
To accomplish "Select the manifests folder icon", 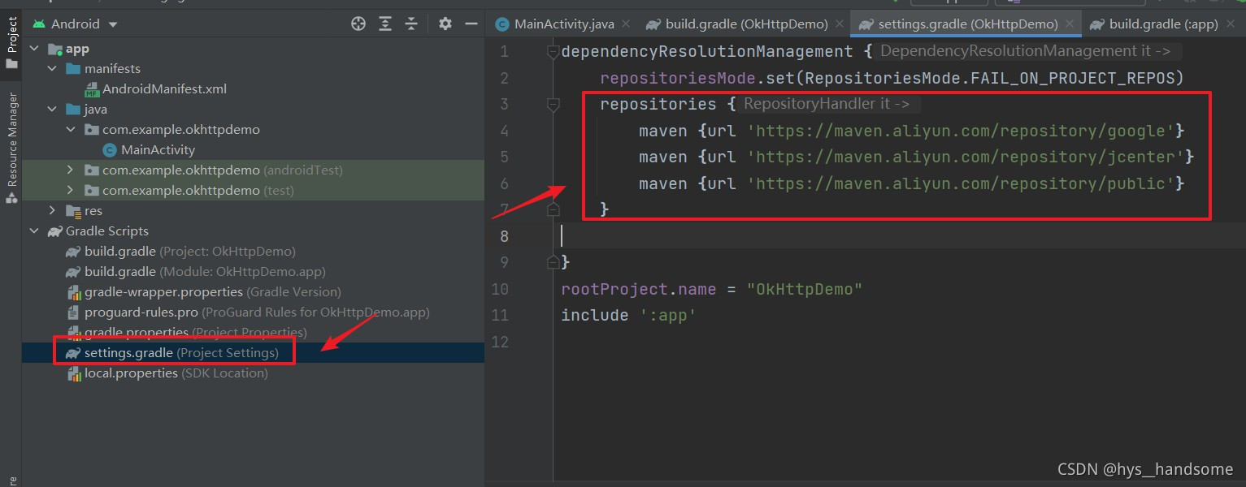I will coord(73,69).
